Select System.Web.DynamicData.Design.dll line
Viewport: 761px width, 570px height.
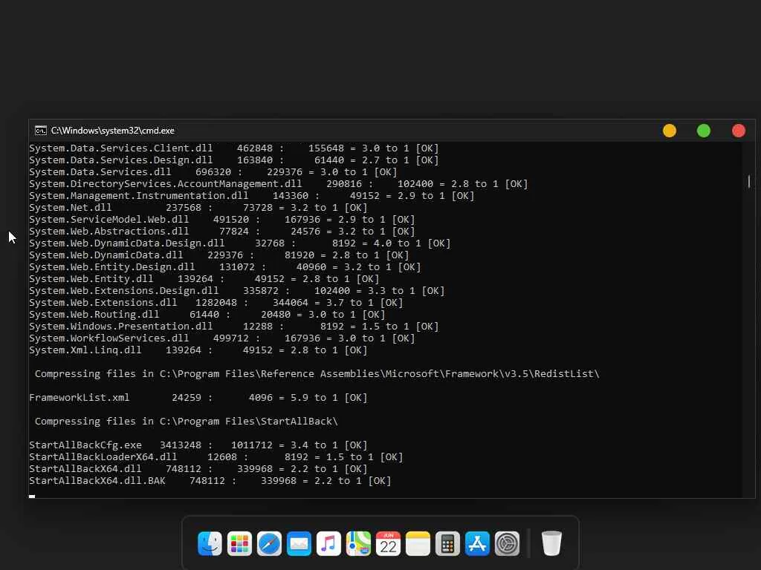pos(240,243)
